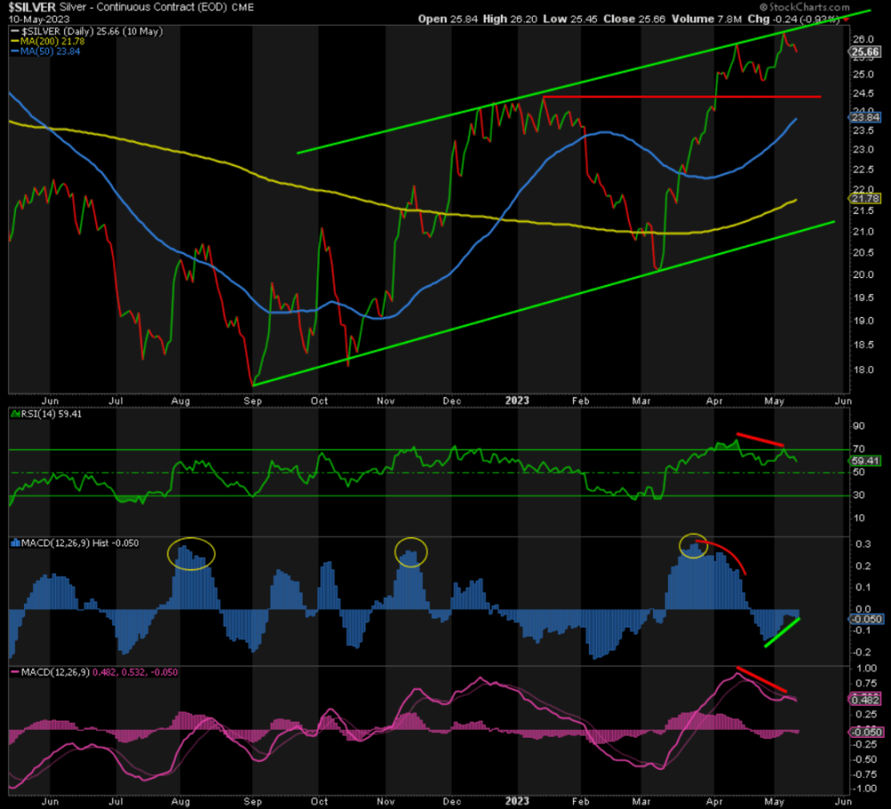This screenshot has width=891, height=809.
Task: Click the $SILVER (Daily) legend line marker
Action: pos(14,29)
